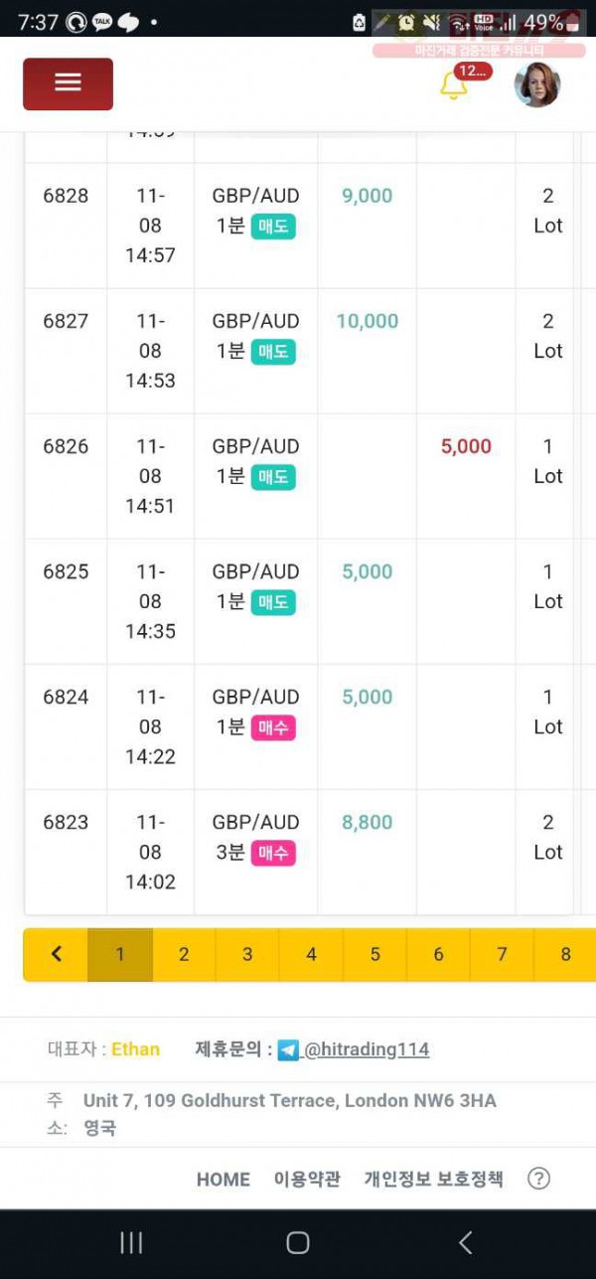The image size is (596, 1279).
Task: Open the @hitrading114 Telegram link
Action: coord(367,1049)
